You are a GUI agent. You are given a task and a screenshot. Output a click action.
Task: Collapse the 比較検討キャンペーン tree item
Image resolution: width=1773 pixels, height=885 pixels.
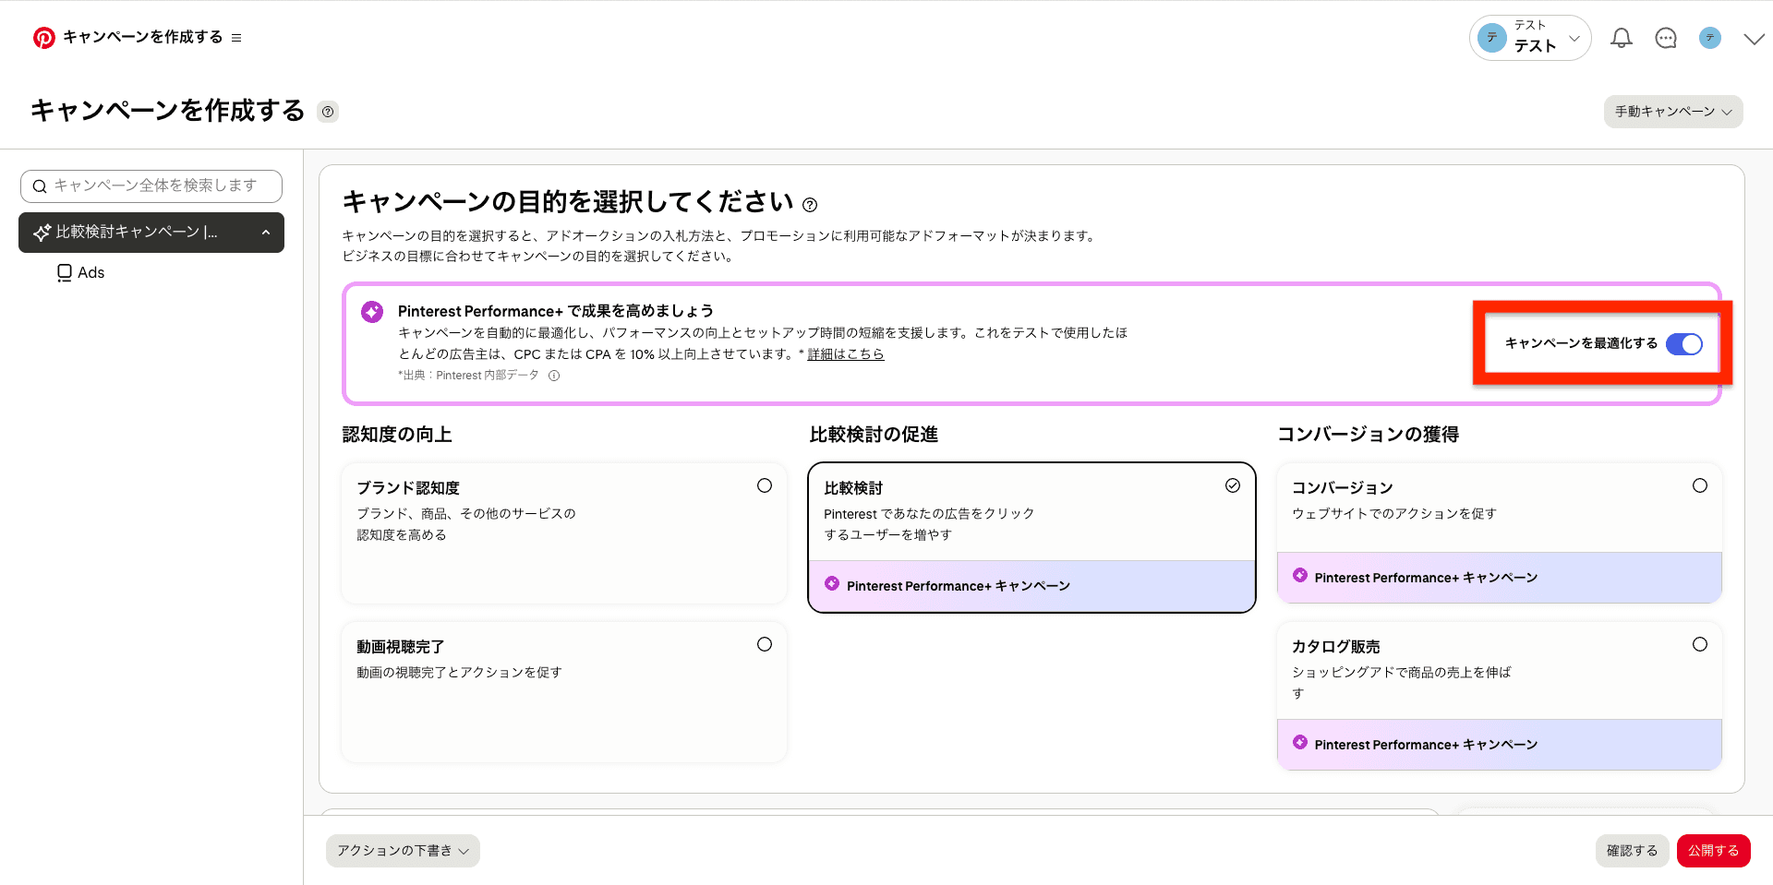click(266, 233)
